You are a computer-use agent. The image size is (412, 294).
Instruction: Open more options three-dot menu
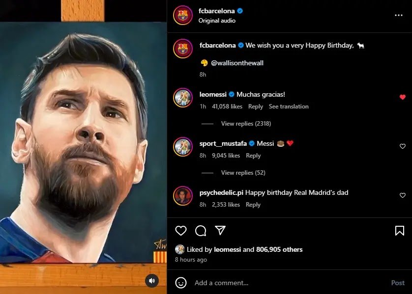tap(399, 15)
